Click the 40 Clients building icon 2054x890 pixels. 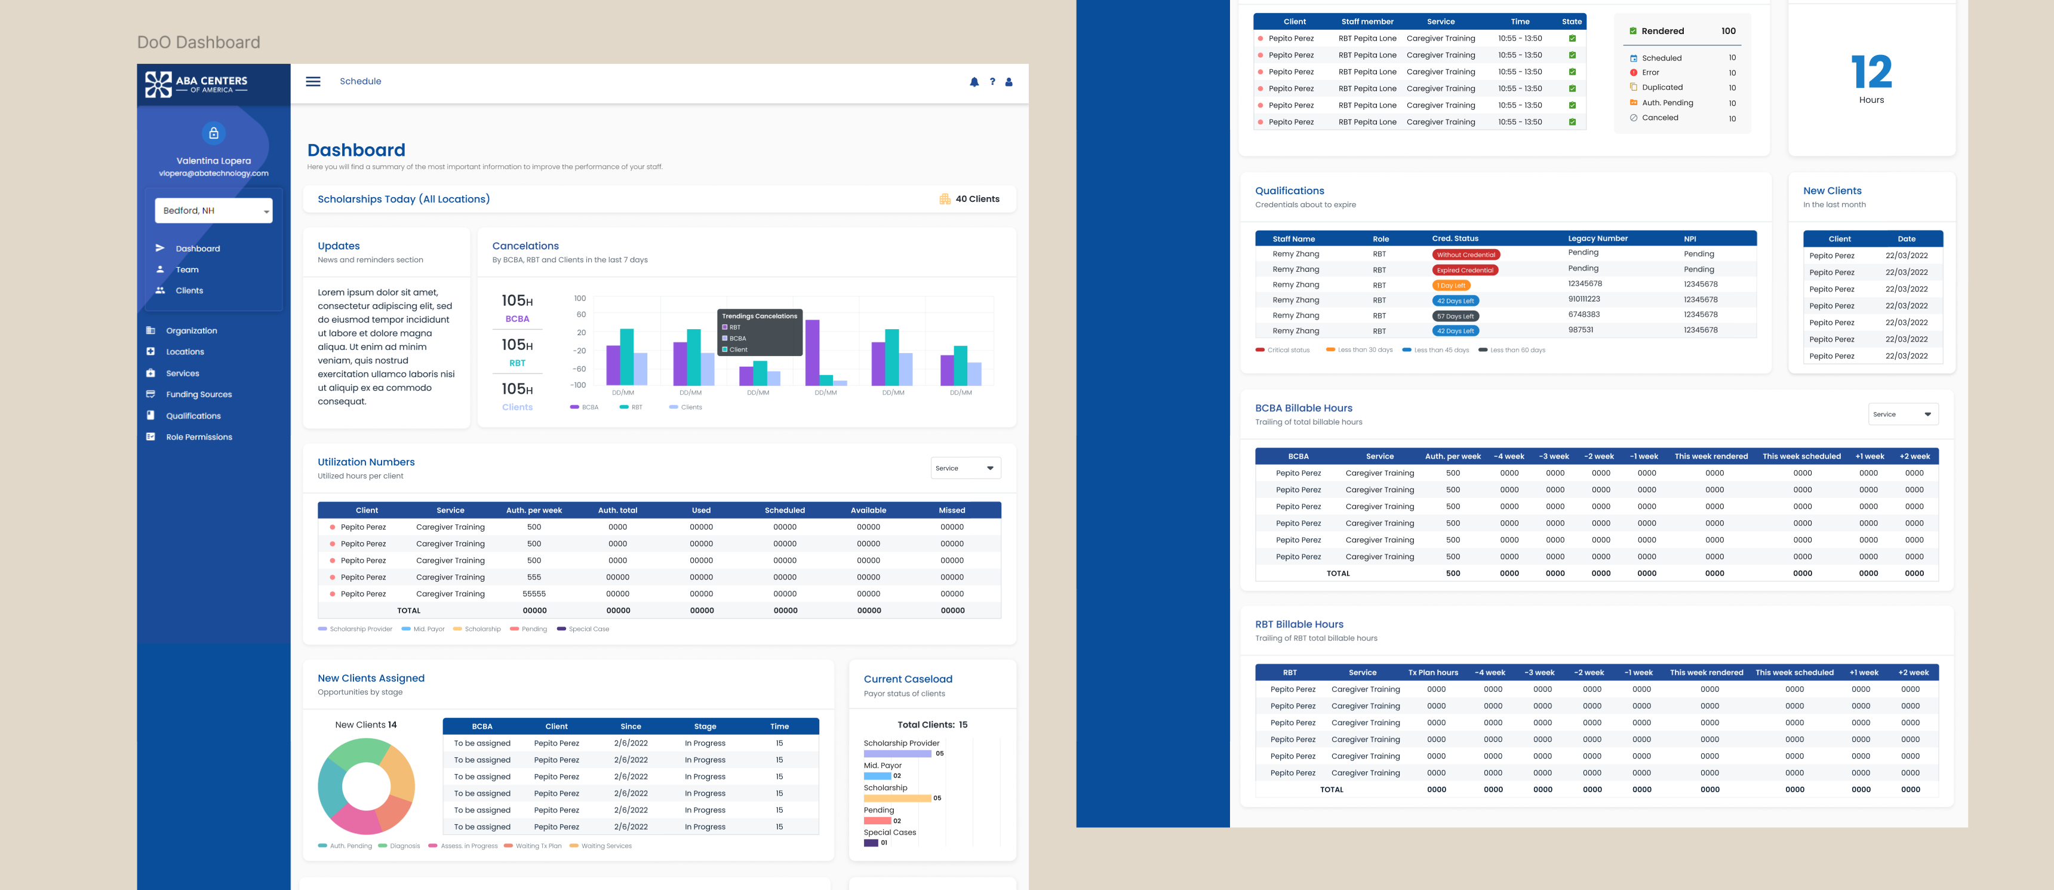945,200
